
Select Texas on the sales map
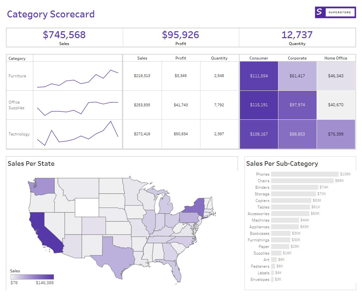[116, 256]
